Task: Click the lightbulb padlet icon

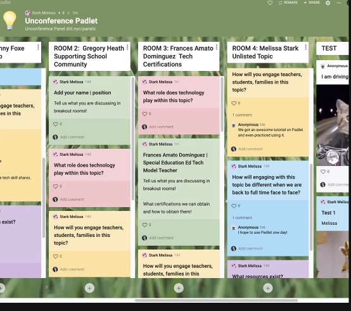Action: click(x=10, y=20)
